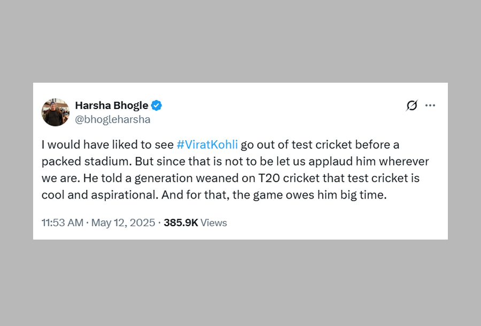The image size is (481, 326).
Task: Click the word "T20" in the tweet
Action: pyautogui.click(x=276, y=178)
